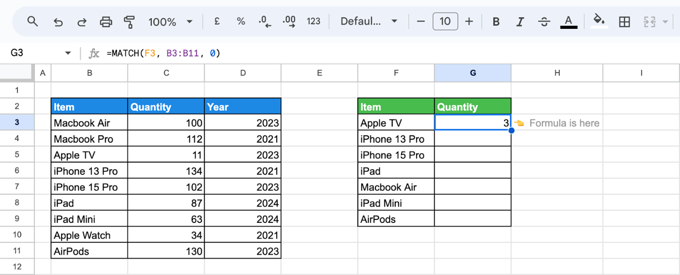
Task: Open the Name box dropdown arrow
Action: coord(68,53)
